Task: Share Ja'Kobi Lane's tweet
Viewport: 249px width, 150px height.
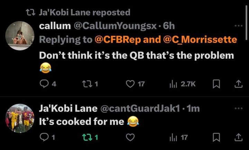Action: [238, 138]
